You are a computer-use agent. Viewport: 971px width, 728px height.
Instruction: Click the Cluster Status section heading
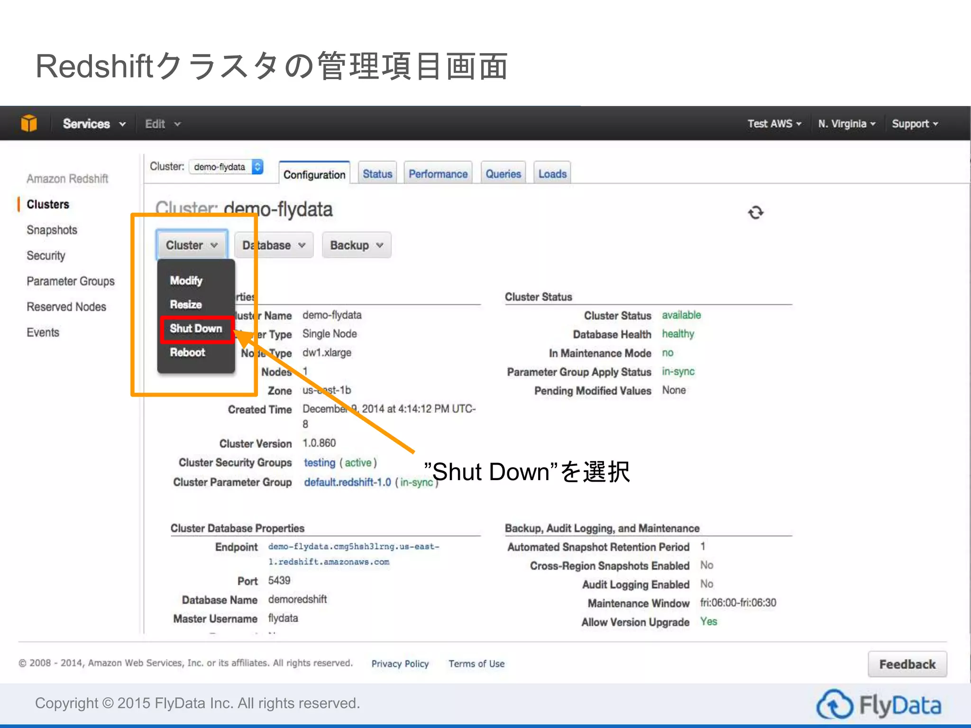click(539, 297)
